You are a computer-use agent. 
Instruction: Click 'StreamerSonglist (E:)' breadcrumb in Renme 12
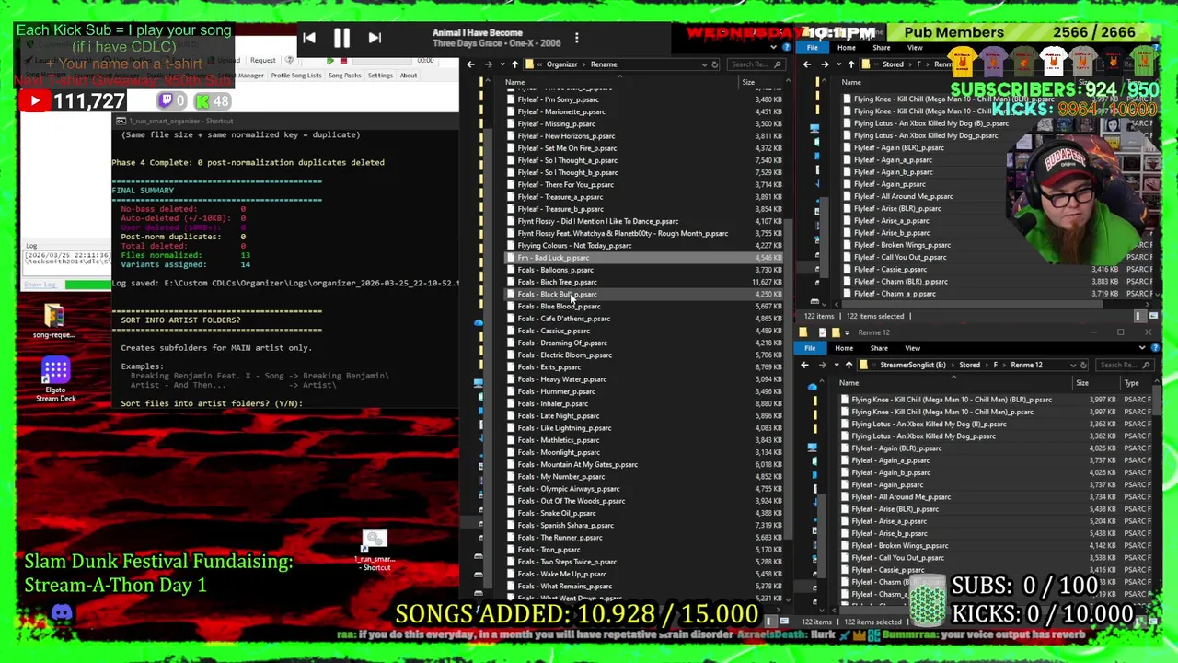pyautogui.click(x=912, y=365)
